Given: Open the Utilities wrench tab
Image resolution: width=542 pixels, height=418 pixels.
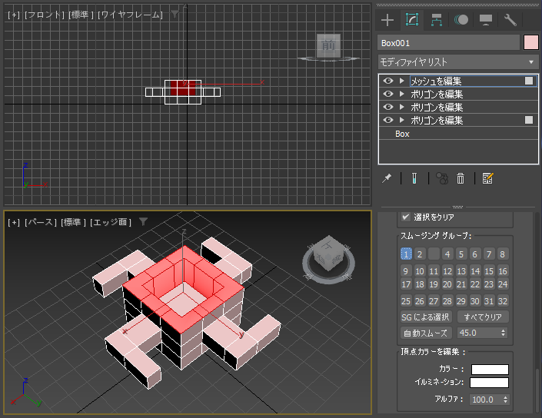Looking at the screenshot, I should (510, 20).
